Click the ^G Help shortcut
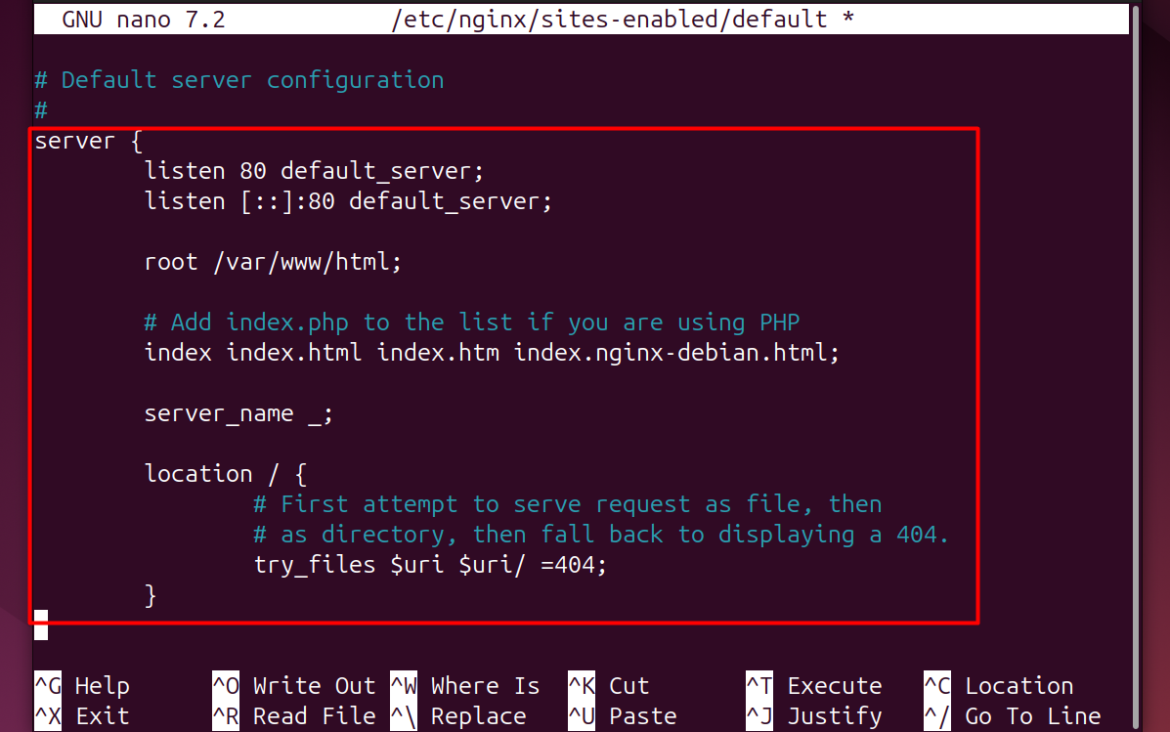The image size is (1170, 732). point(82,686)
